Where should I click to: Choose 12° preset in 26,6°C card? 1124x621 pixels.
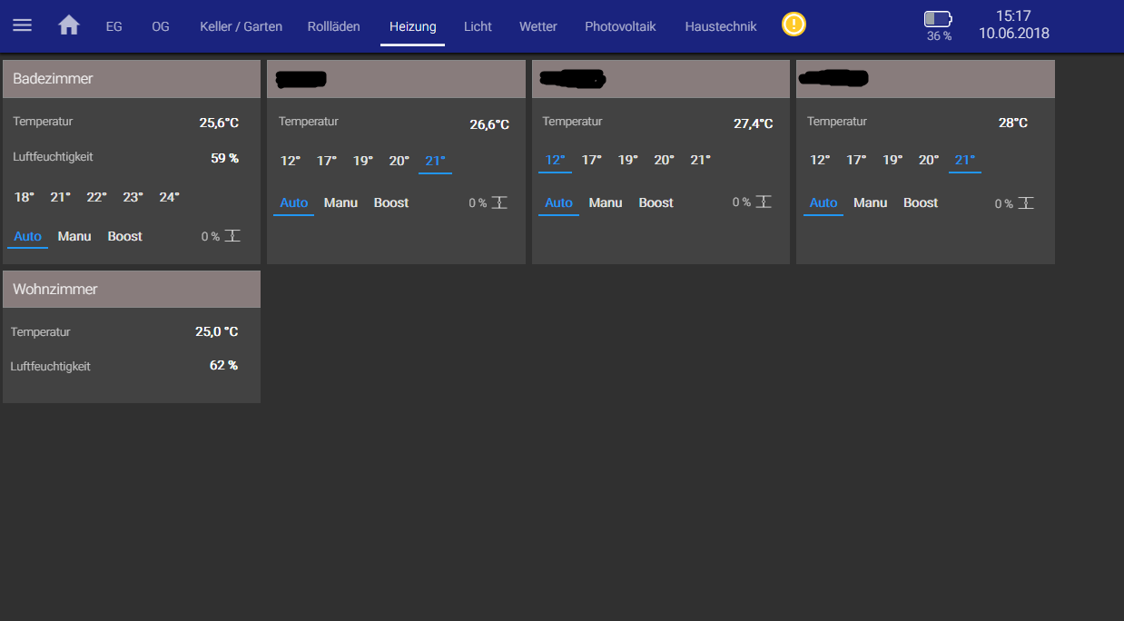click(x=291, y=161)
